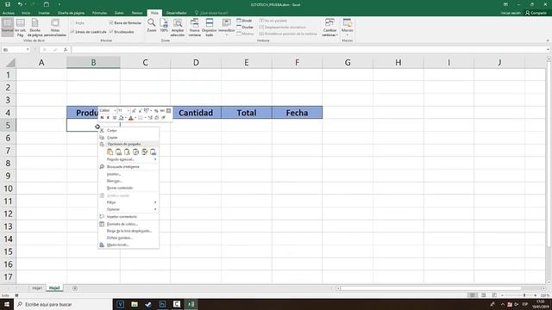
Task: Expand Pegado especial submenu arrow
Action: [155, 159]
